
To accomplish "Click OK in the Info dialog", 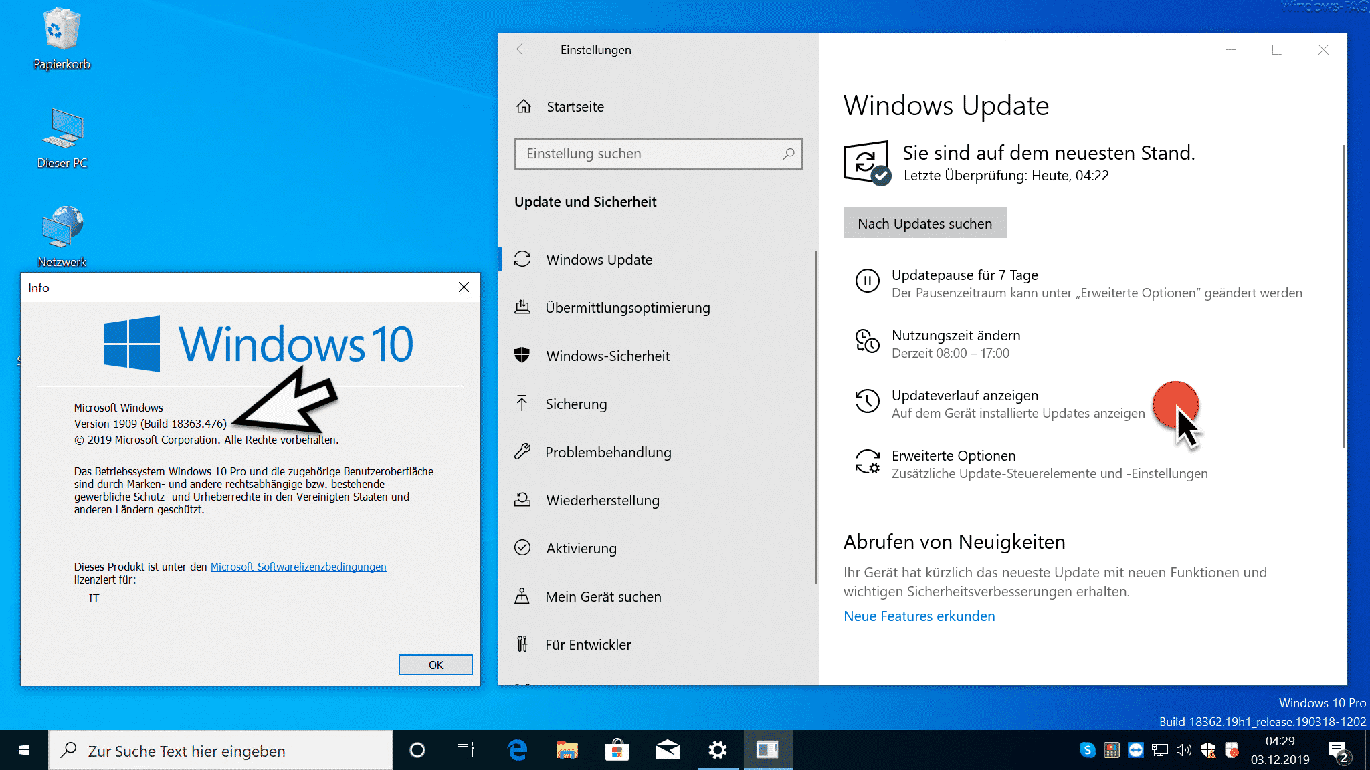I will (435, 665).
